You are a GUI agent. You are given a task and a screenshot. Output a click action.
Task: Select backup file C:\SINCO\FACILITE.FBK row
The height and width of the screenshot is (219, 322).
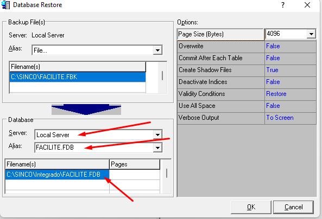click(78, 77)
